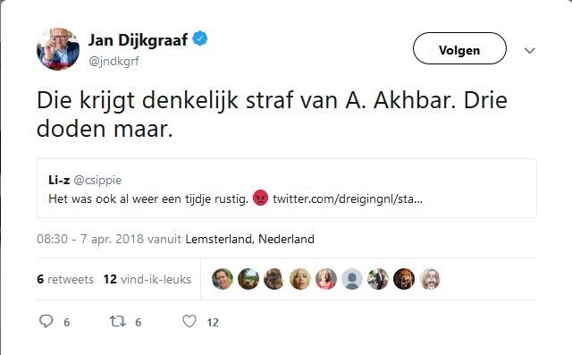Image resolution: width=572 pixels, height=355 pixels.
Task: Click the reply speech bubble icon
Action: [x=46, y=321]
